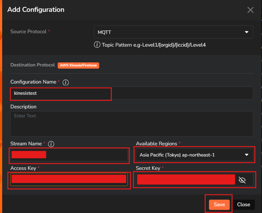Viewport: 262px width, 213px height.
Task: Focus the Configuration Name field containing kinesistest
Action: pyautogui.click(x=131, y=93)
